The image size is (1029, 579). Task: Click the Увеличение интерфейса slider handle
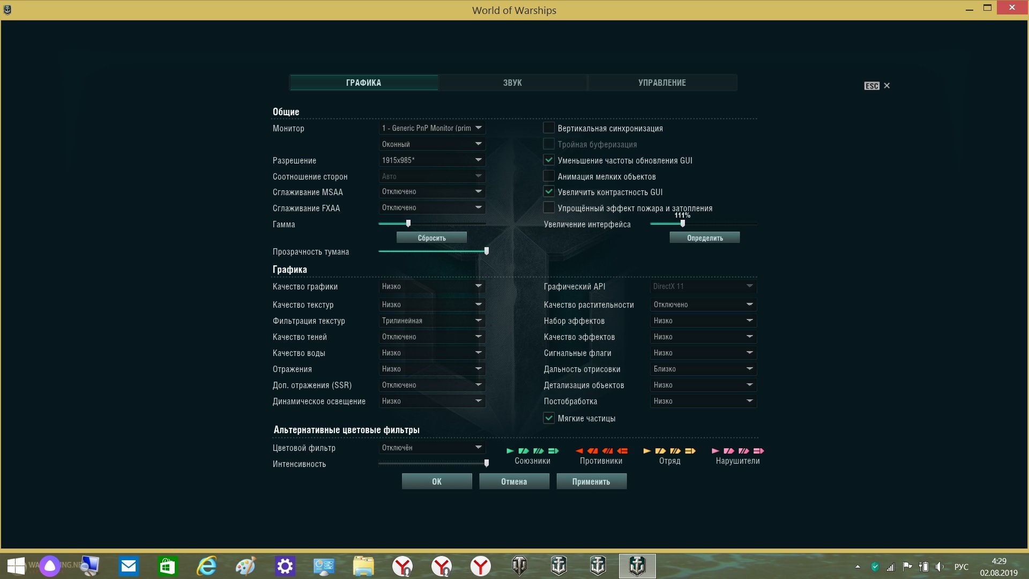682,224
